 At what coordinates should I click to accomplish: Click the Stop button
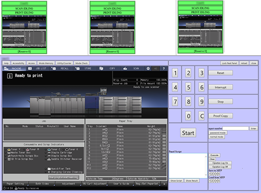(x=221, y=101)
